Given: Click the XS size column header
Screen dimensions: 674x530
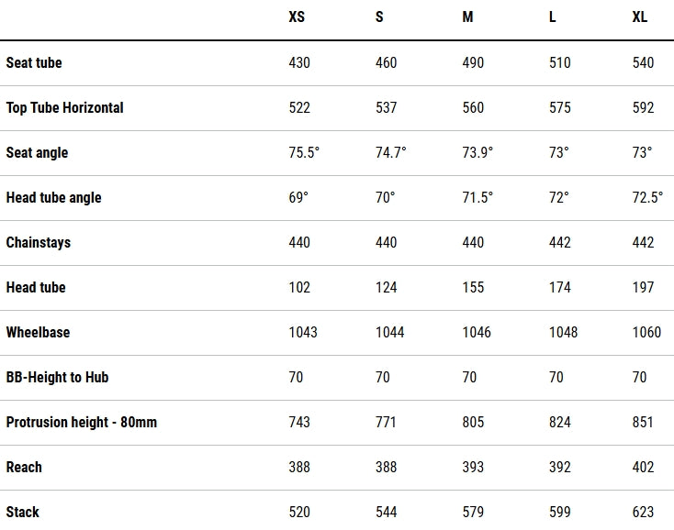Looking at the screenshot, I should click(x=297, y=17).
